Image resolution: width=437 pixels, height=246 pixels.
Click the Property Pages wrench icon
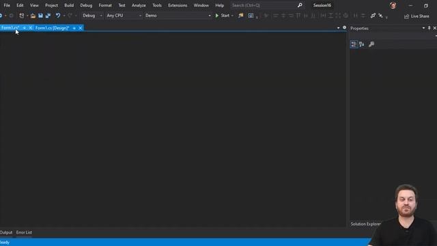coord(371,44)
